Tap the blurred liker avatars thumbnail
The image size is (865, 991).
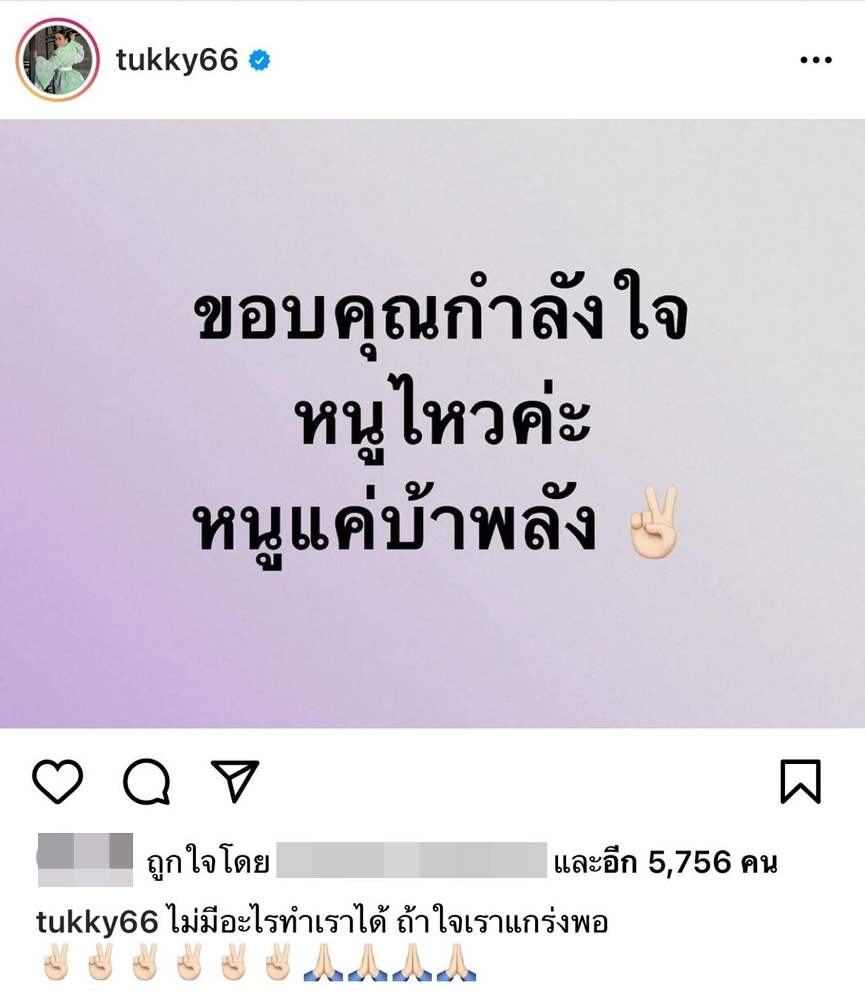(84, 860)
